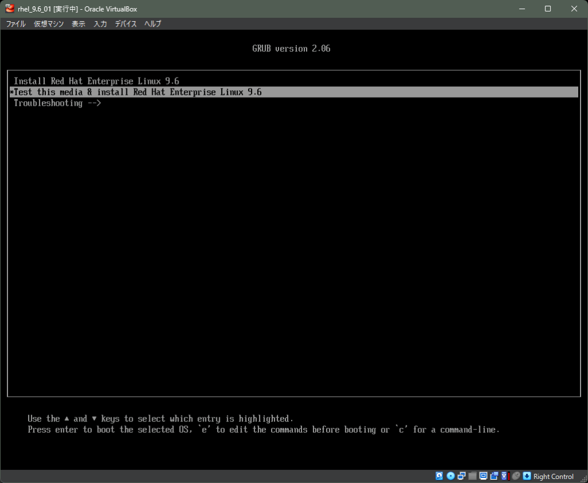588x483 pixels.
Task: Open the 仮想マシン menu
Action: click(49, 24)
